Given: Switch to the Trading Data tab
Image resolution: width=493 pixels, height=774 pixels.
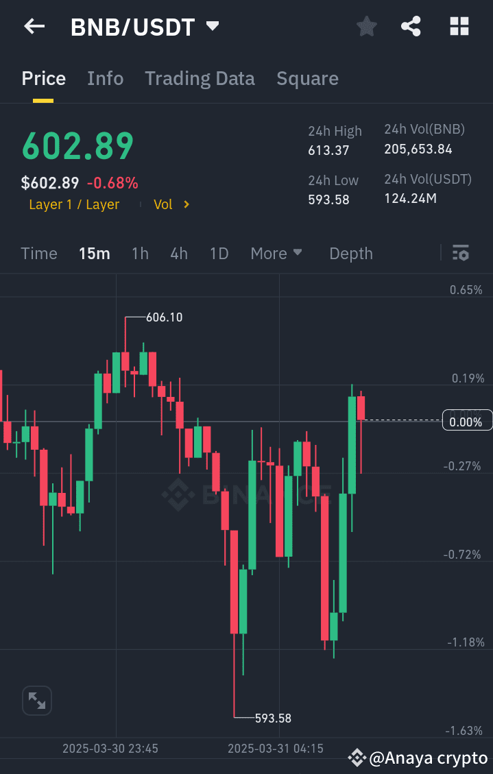Looking at the screenshot, I should tap(200, 78).
